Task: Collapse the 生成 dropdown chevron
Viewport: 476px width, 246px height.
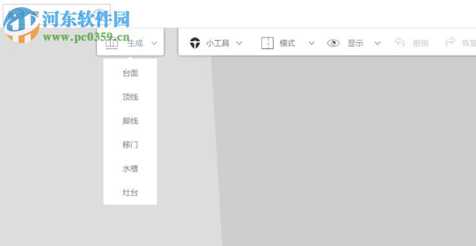Action: (x=154, y=43)
